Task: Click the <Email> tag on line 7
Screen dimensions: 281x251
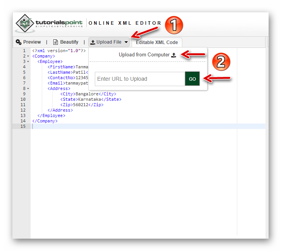Action: (57, 83)
